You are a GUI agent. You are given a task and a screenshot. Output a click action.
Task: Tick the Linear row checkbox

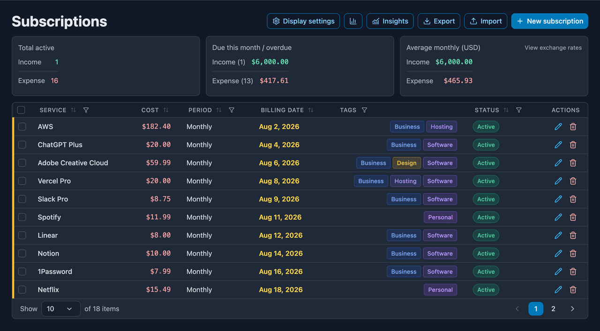tap(22, 235)
